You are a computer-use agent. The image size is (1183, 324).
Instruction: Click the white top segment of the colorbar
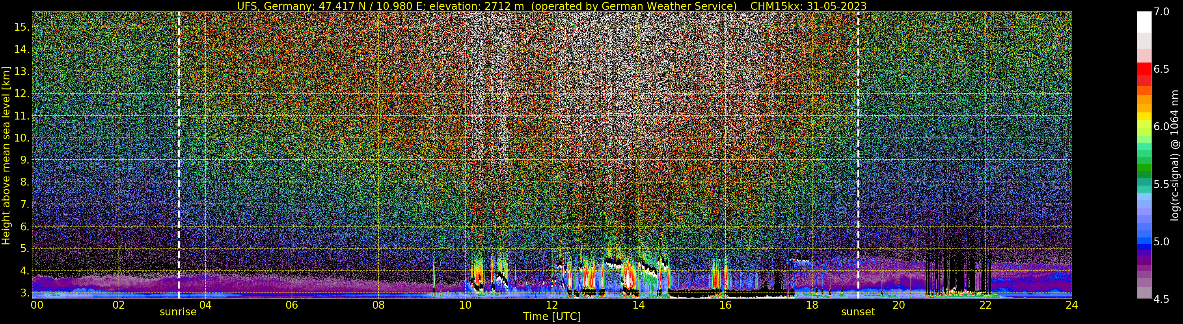pyautogui.click(x=1144, y=22)
